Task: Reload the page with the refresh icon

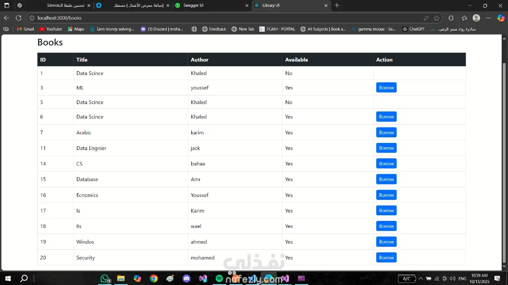Action: [19, 18]
